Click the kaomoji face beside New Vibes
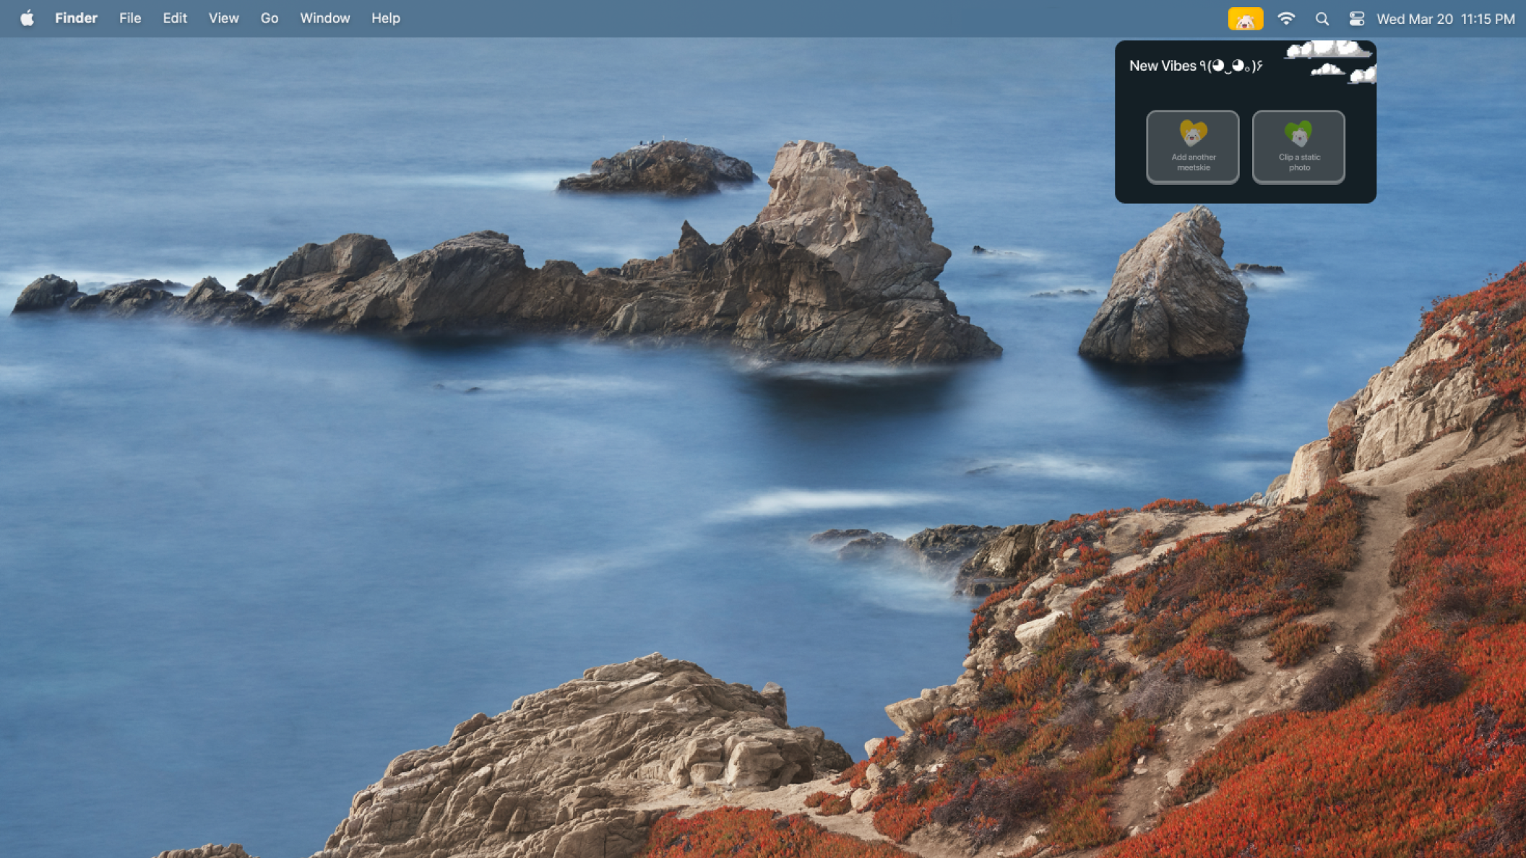Screen dimensions: 1526x858 point(1231,66)
